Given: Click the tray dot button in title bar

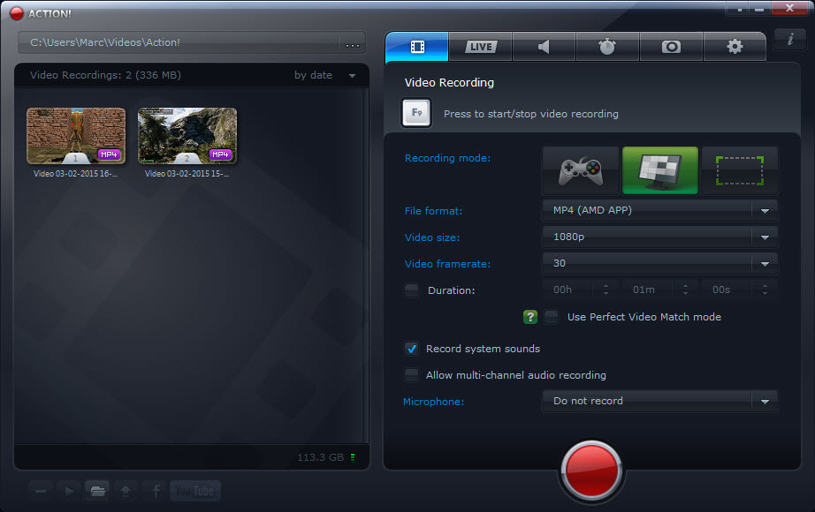Looking at the screenshot, I should click(x=740, y=10).
